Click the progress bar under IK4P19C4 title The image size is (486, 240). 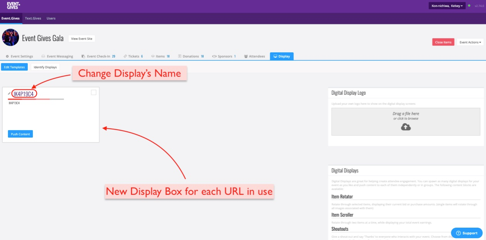36,99
